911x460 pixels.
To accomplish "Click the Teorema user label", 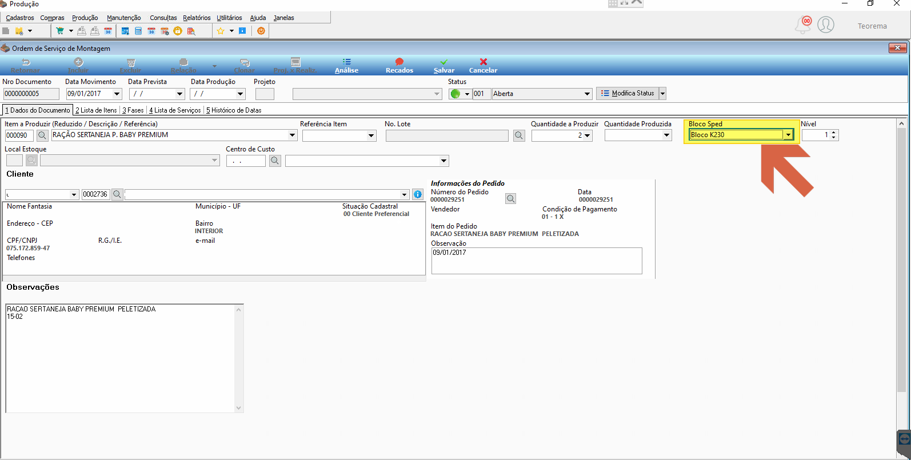I will tap(872, 26).
